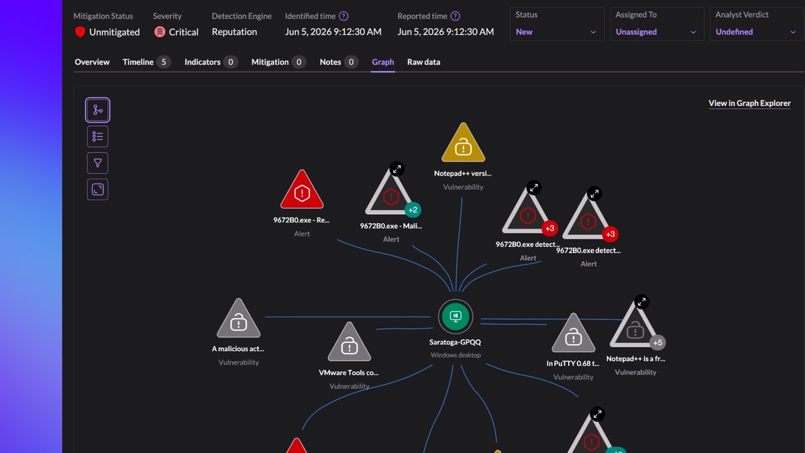805x453 pixels.
Task: Select the VMware Tools co... vulnerability node
Action: pos(350,342)
